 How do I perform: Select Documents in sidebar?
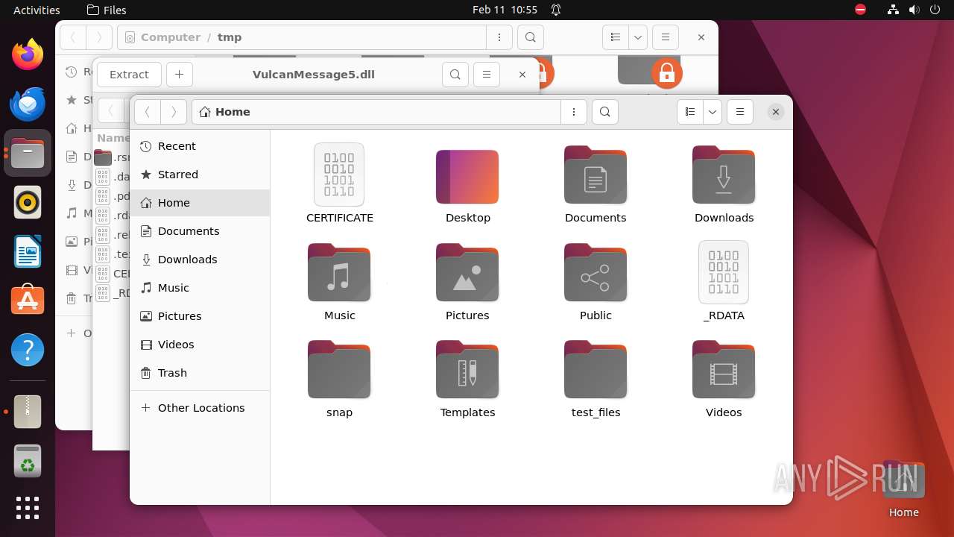pyautogui.click(x=200, y=231)
